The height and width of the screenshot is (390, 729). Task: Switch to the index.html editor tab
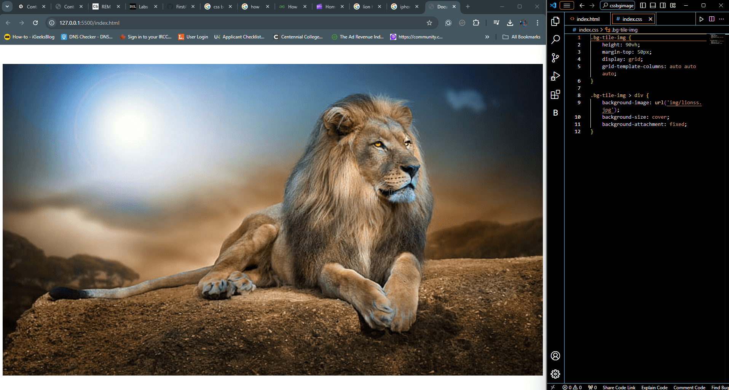tap(587, 19)
